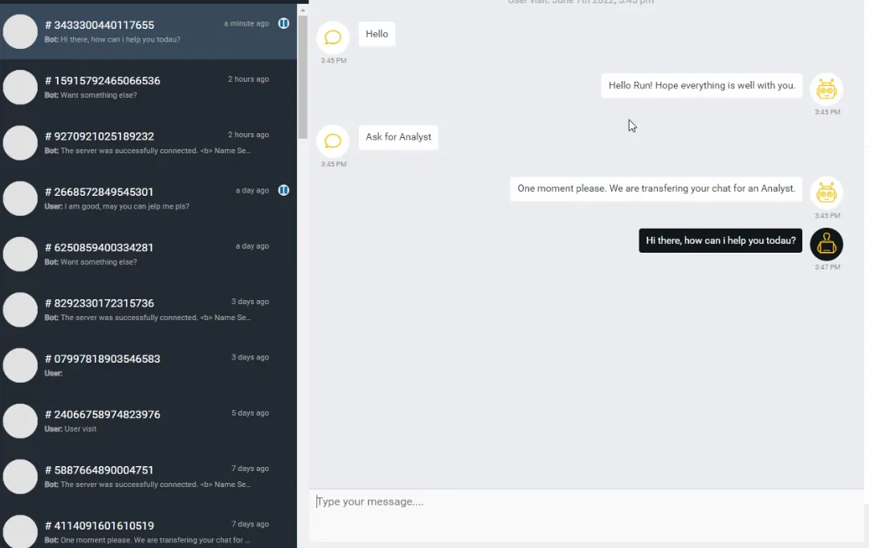This screenshot has height=548, width=869.
Task: Click the scrollbar up arrow of chat list
Action: [x=303, y=10]
